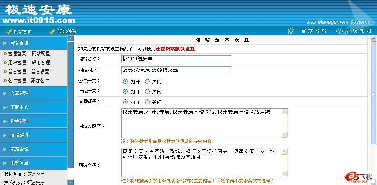This screenshot has width=377, height=185.
Task: Expand the 友情链接 sidebar section
Action: pos(34,135)
